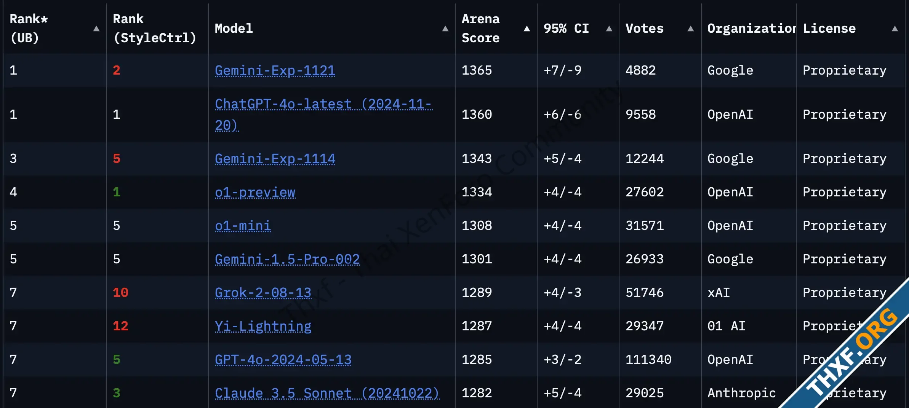Open Claude 3.5 Sonnet (20241022) link

327,393
